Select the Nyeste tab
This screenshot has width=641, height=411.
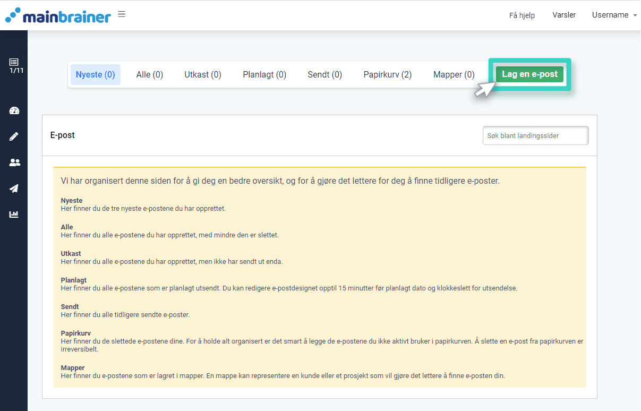(96, 74)
